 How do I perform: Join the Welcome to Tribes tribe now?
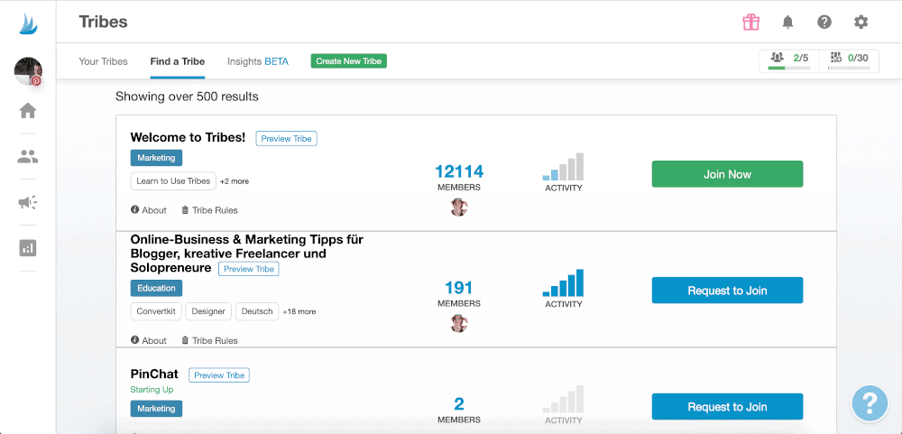[x=727, y=174]
